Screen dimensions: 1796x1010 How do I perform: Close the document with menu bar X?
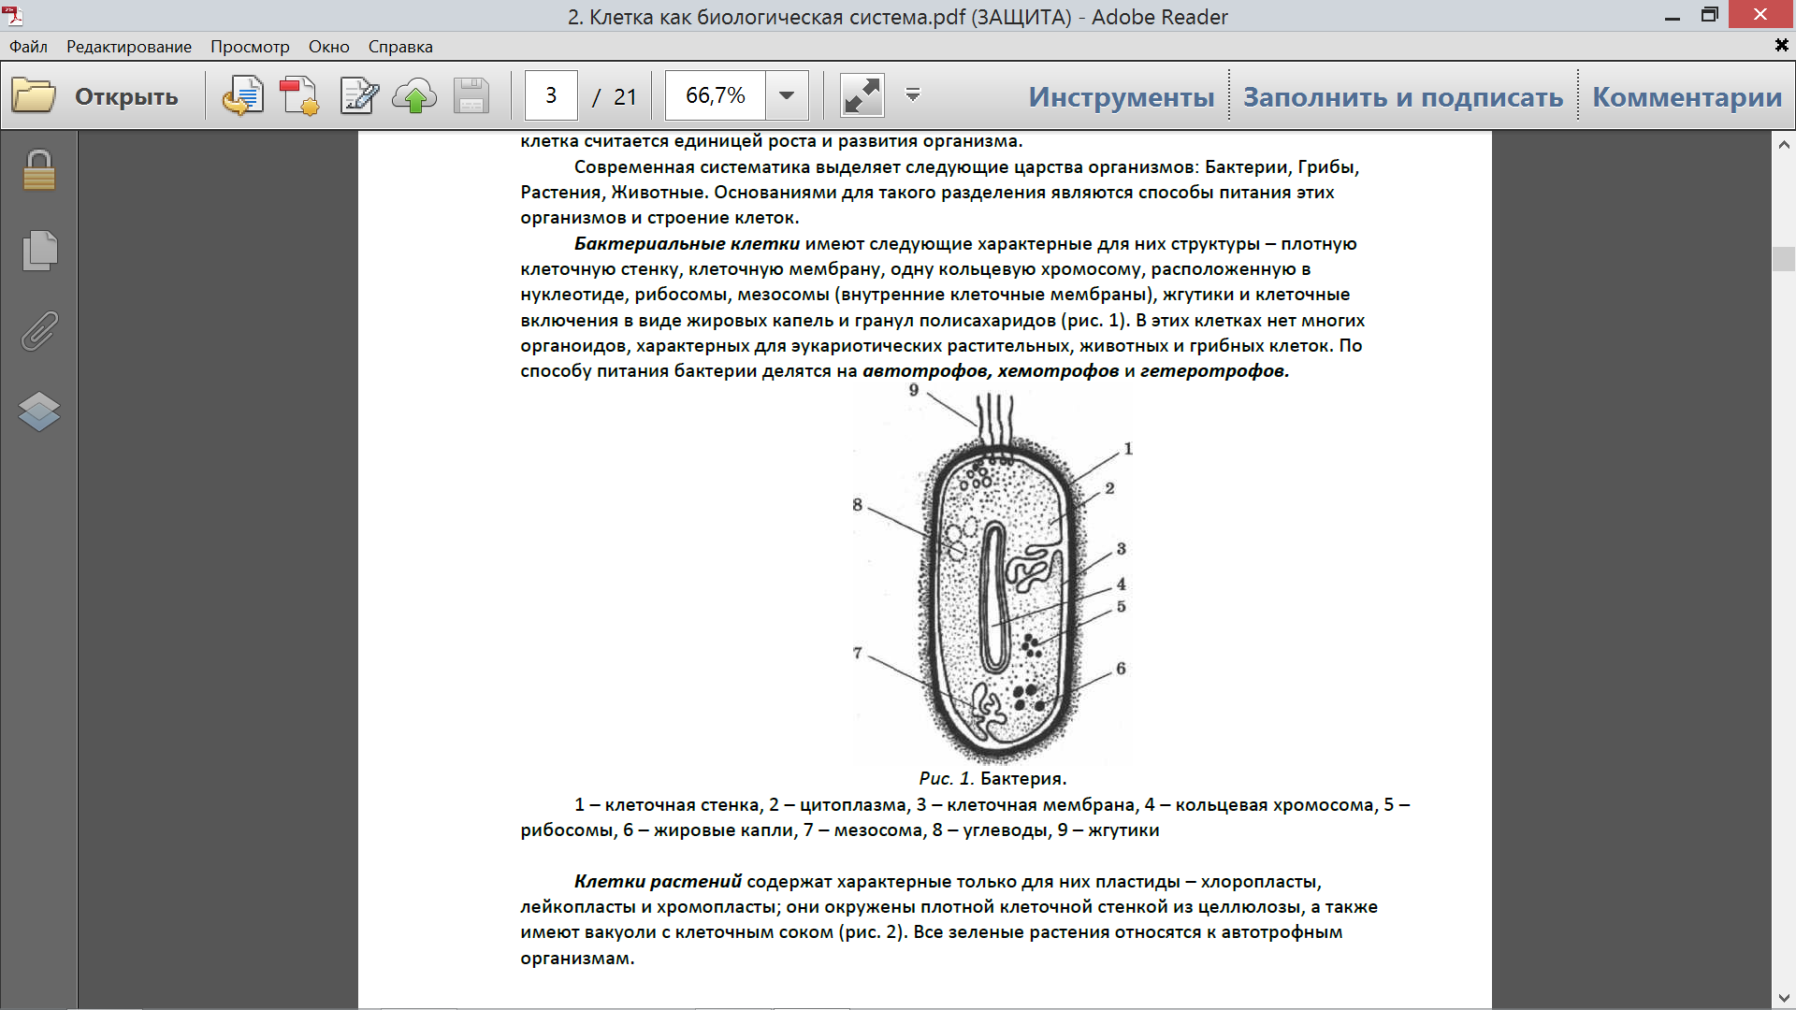[x=1782, y=45]
